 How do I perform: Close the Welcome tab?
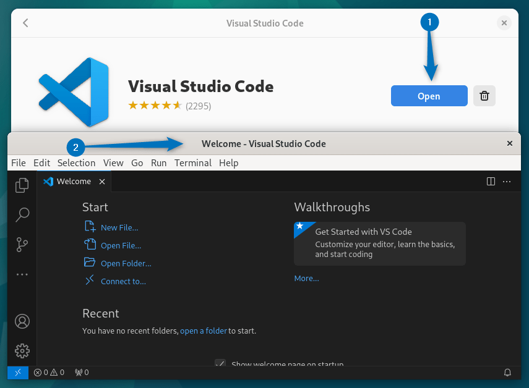point(101,181)
